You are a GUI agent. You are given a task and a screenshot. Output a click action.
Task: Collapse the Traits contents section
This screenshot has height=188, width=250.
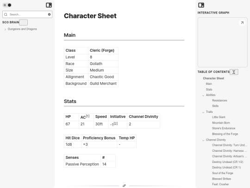click(x=203, y=112)
